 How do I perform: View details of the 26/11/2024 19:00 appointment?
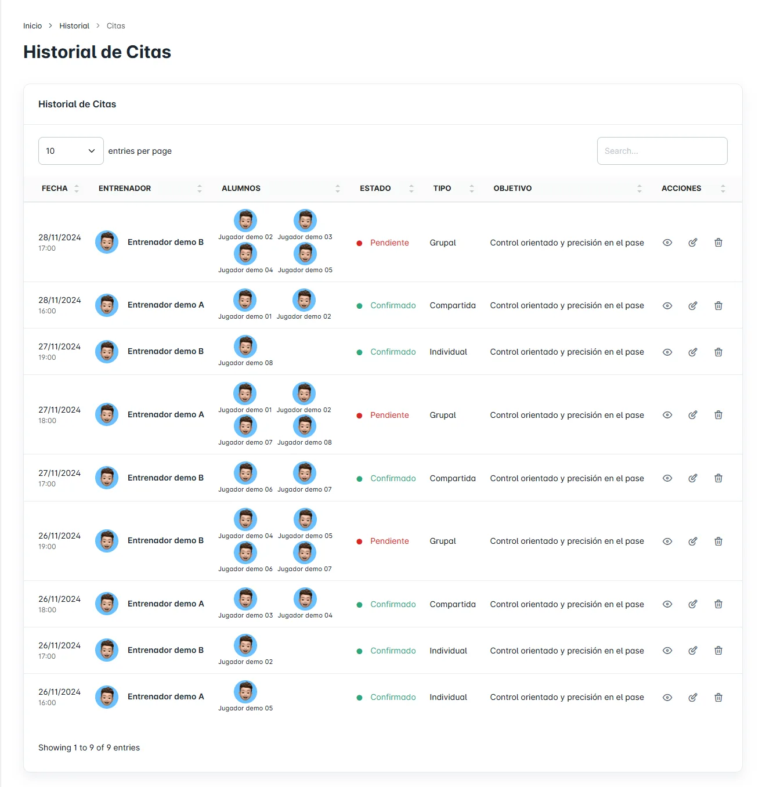point(667,541)
